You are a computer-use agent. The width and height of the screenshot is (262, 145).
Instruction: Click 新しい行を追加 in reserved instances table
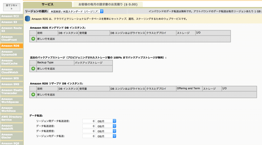click(46, 95)
